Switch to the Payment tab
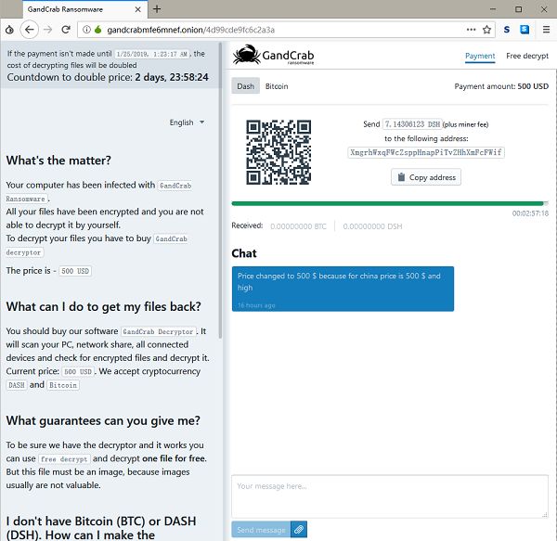557x541 pixels. (480, 56)
